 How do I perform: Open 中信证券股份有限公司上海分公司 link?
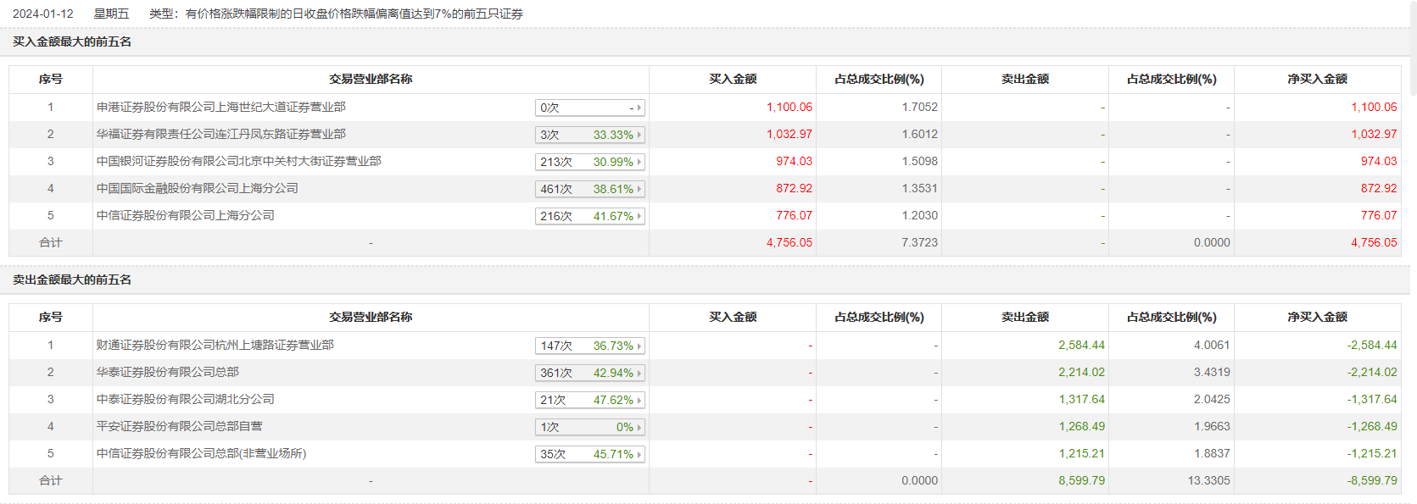(185, 215)
